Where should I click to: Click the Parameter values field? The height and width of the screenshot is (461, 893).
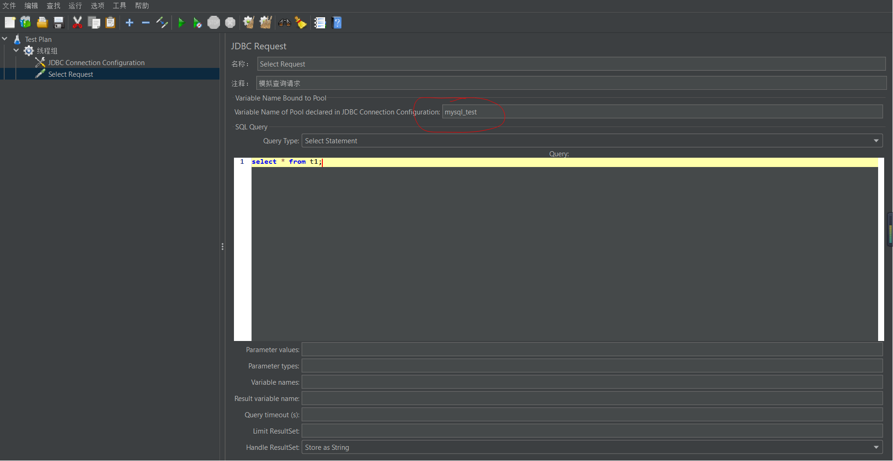592,349
